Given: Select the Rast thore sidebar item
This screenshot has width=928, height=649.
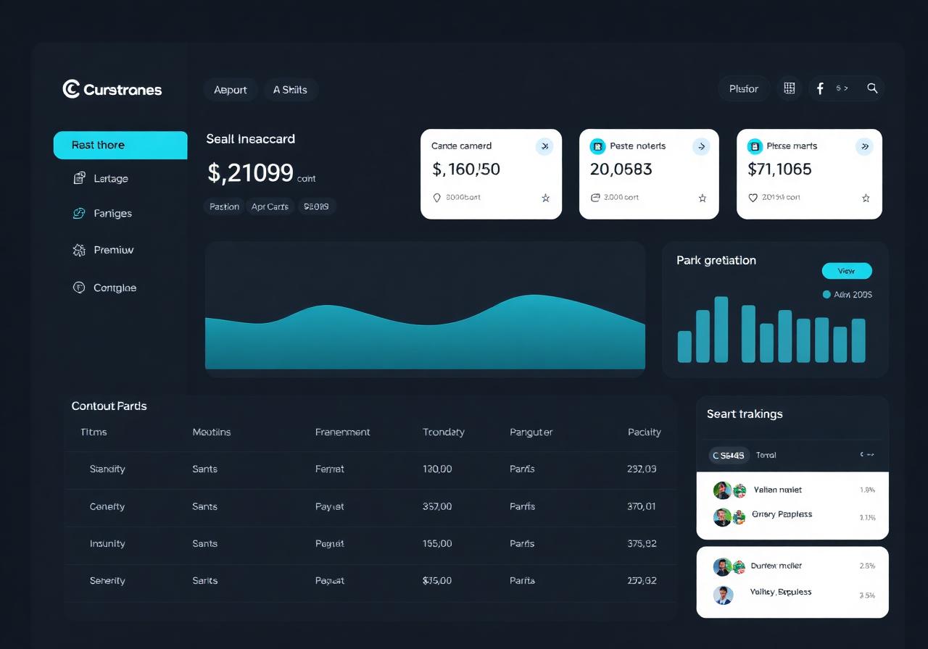Looking at the screenshot, I should point(120,145).
